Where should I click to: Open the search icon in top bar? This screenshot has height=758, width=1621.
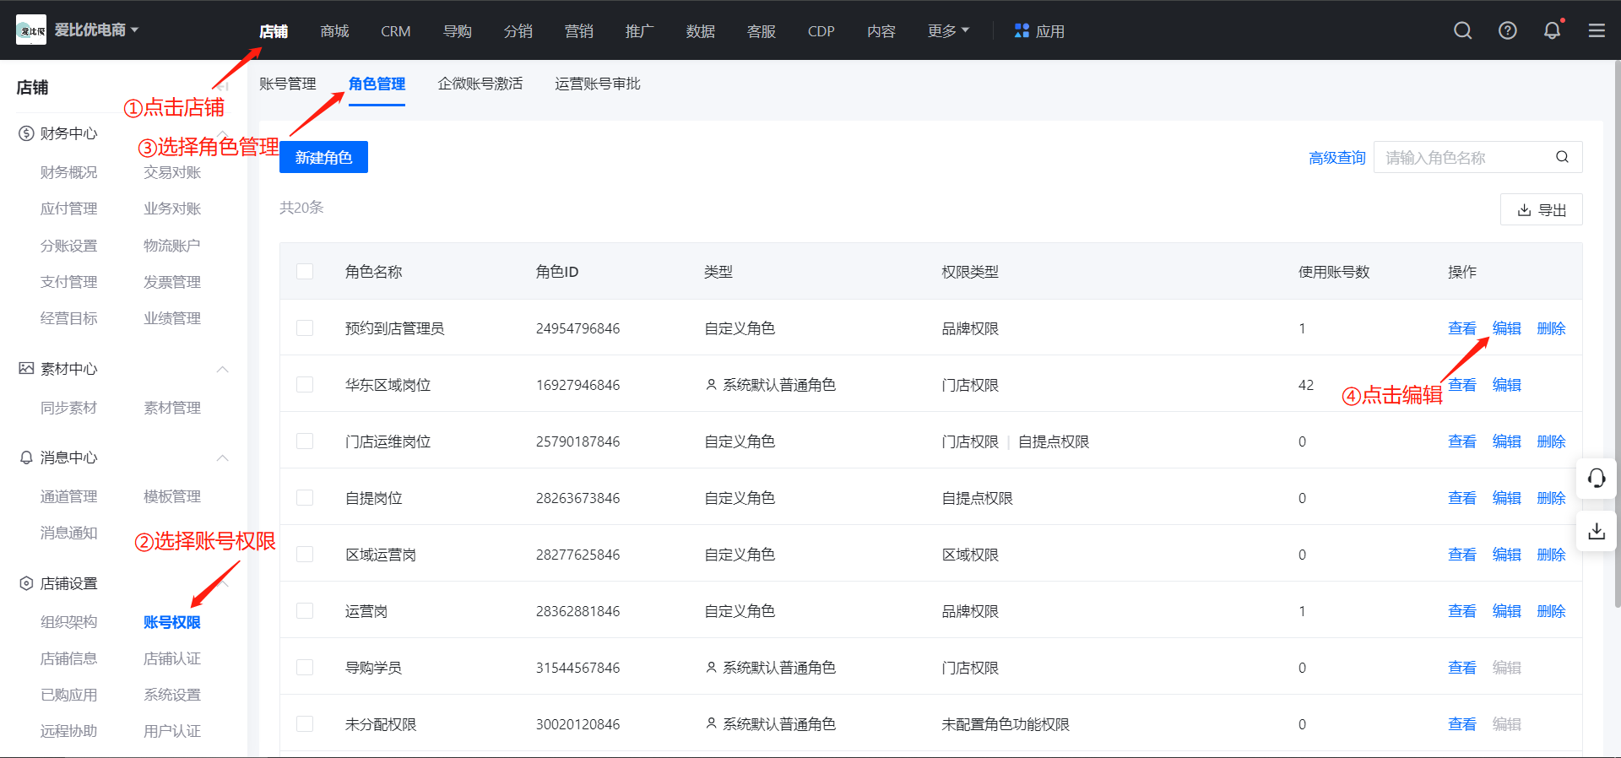click(1462, 30)
